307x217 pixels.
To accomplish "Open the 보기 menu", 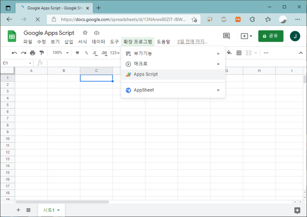I will coord(55,42).
